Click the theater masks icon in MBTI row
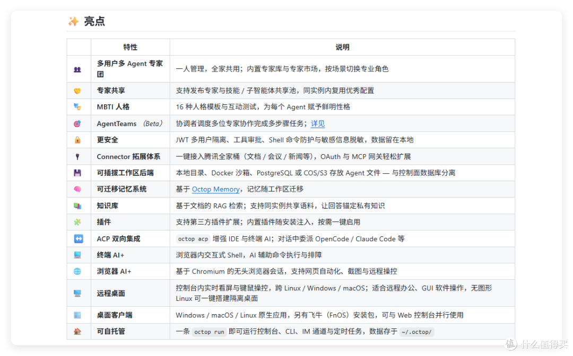Viewport: 573px width, 356px height. click(x=77, y=107)
